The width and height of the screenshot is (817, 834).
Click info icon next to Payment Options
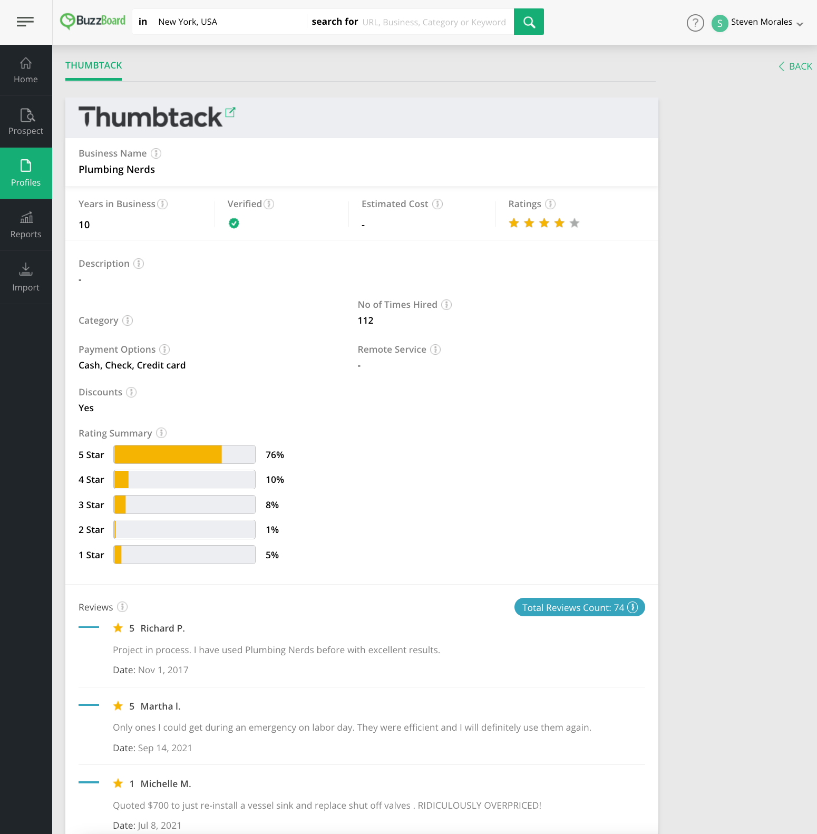tap(164, 350)
